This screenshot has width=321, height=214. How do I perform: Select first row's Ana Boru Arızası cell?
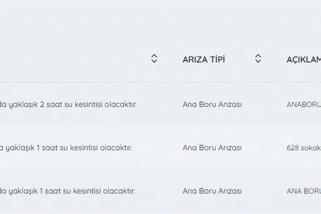click(x=212, y=104)
